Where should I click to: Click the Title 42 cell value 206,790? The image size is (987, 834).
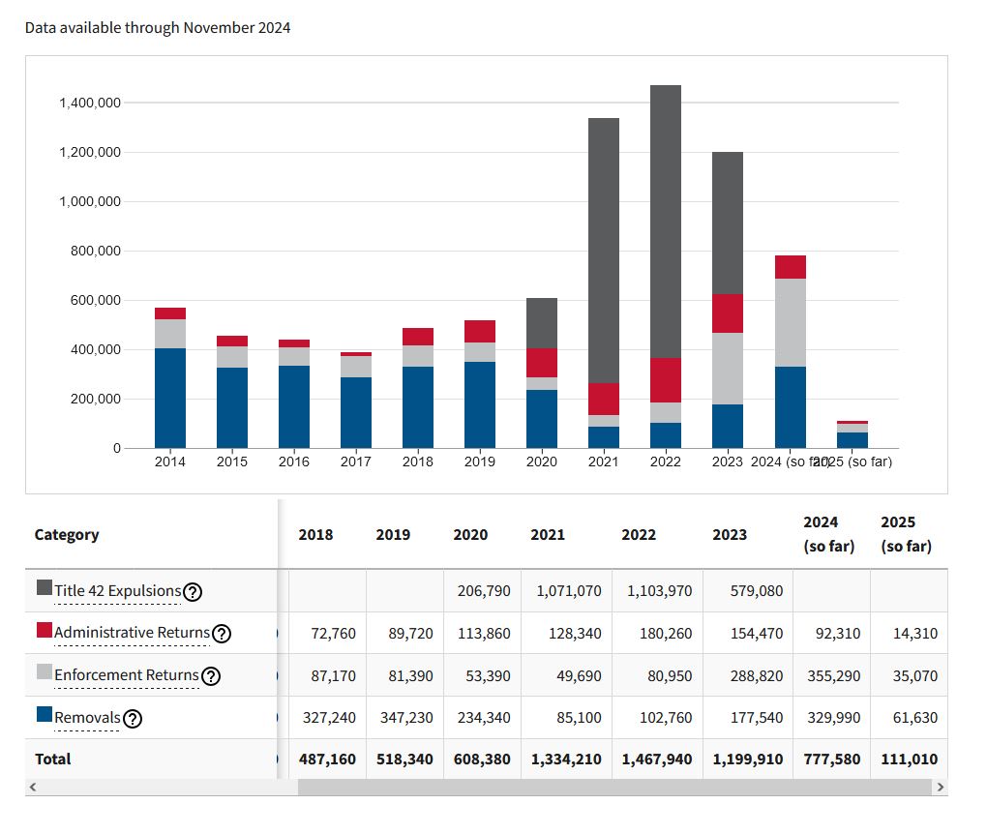pyautogui.click(x=484, y=591)
